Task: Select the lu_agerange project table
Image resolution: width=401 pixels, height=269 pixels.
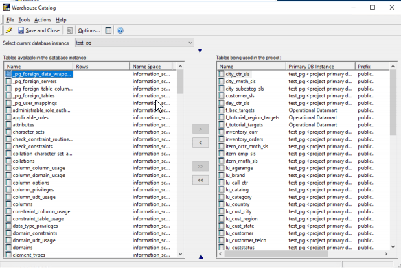Action: [x=239, y=168]
